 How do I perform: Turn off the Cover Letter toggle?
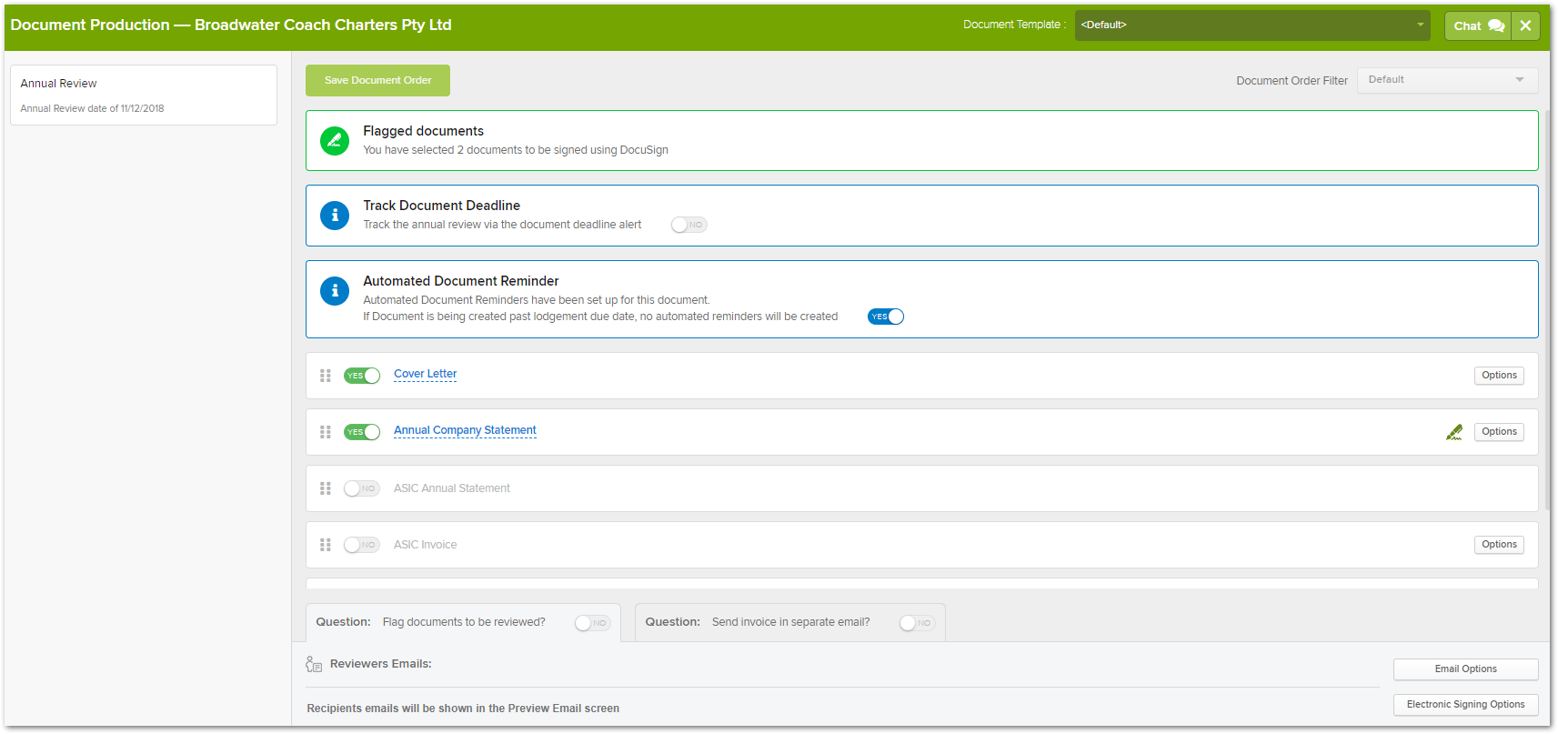[x=362, y=376]
